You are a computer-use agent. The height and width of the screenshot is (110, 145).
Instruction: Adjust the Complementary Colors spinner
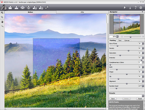point(143,62)
